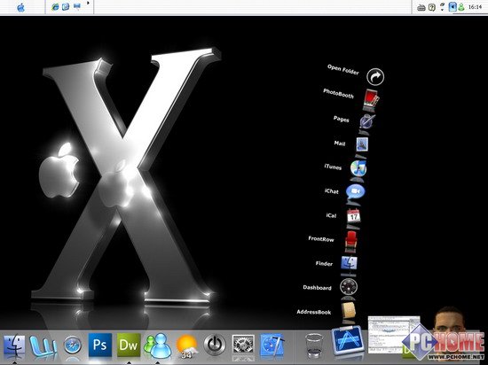This screenshot has height=365, width=488.
Task: Open Photoshop from the dock
Action: 100,345
